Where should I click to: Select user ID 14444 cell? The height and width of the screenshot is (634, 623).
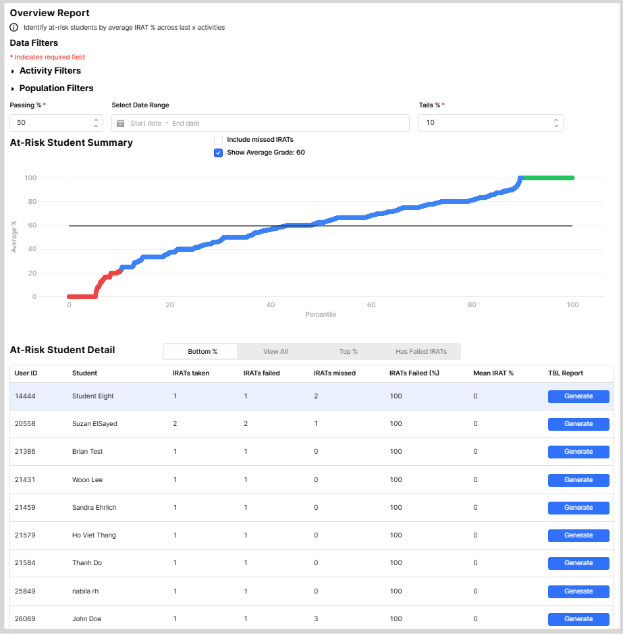(x=25, y=396)
